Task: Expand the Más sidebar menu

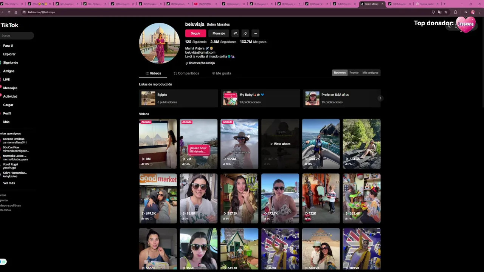Action: coord(6,122)
